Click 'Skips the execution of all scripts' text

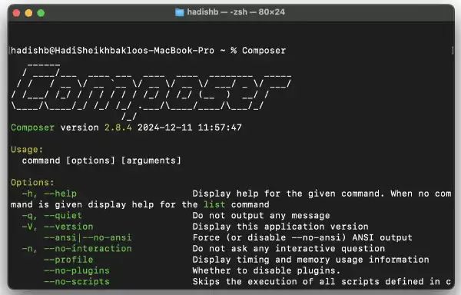point(286,281)
